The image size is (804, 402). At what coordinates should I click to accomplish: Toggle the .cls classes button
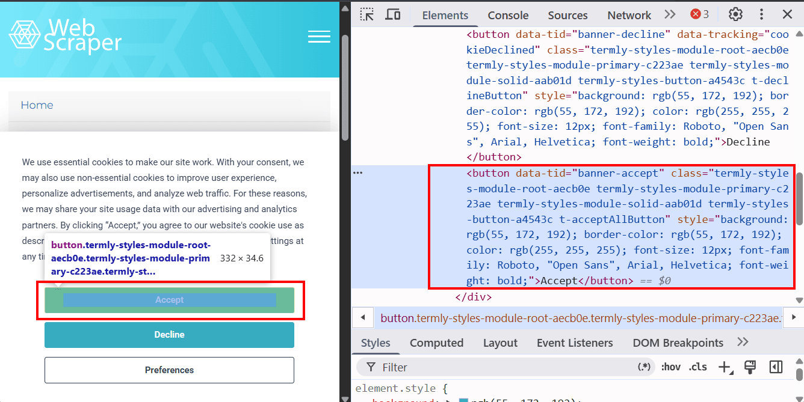697,367
